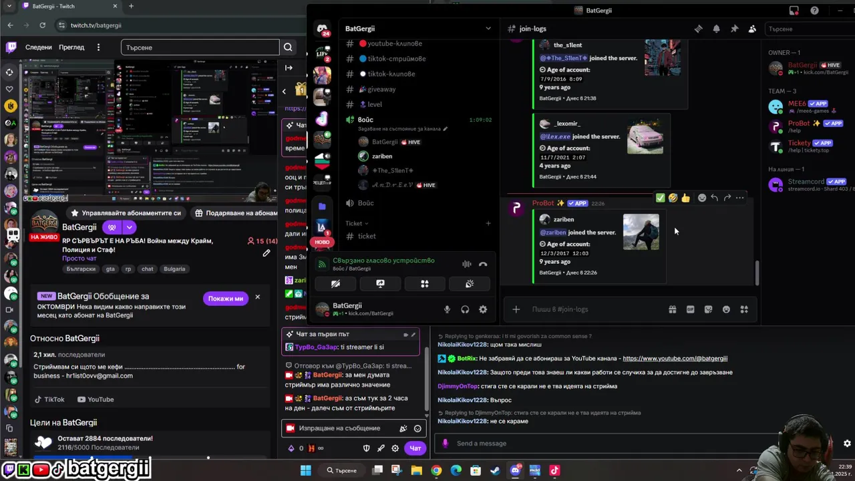Open add reaction smiley on ProBot message

click(702, 198)
